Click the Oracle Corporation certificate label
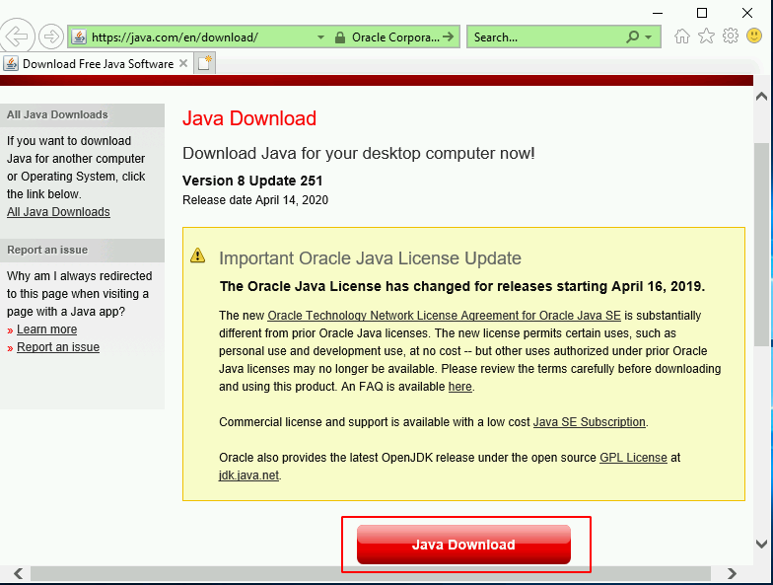Viewport: 773px width, 585px height. pos(395,37)
